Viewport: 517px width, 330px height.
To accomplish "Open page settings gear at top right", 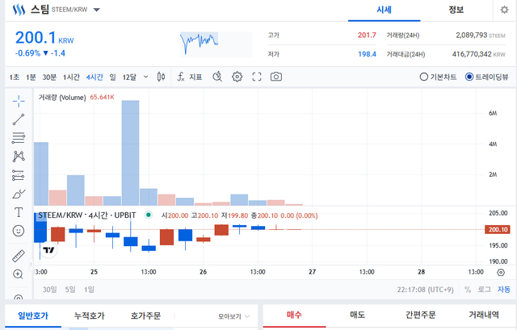I will click(x=504, y=10).
